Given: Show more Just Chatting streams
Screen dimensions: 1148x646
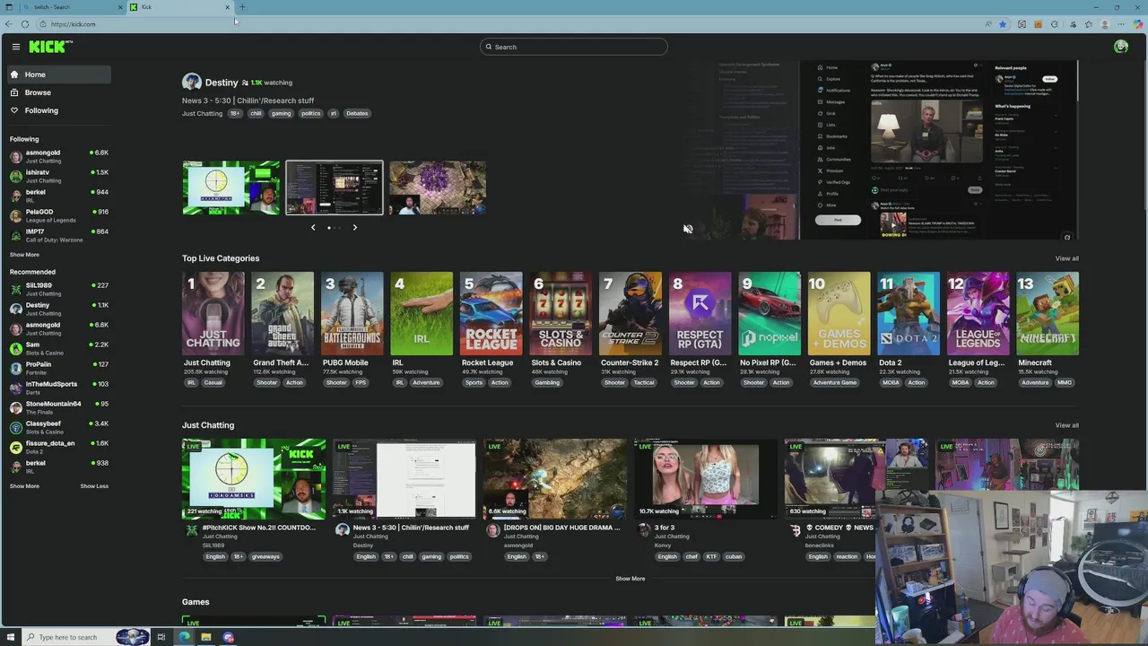Looking at the screenshot, I should click(630, 579).
